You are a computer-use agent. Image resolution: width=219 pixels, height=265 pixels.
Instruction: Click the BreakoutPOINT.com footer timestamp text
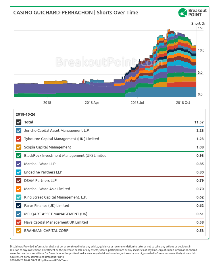pyautogui.click(x=39, y=260)
